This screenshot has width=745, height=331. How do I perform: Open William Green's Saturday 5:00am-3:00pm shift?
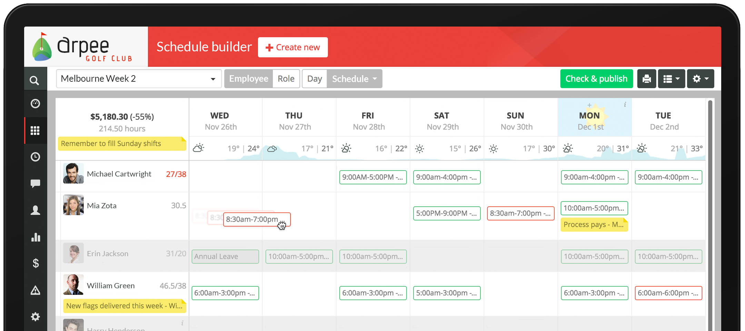coord(447,293)
